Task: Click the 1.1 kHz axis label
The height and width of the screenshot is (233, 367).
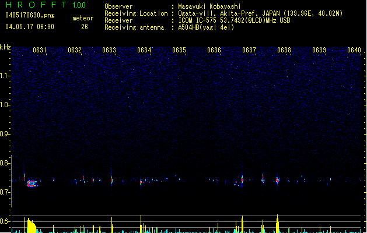Action: click(x=5, y=76)
